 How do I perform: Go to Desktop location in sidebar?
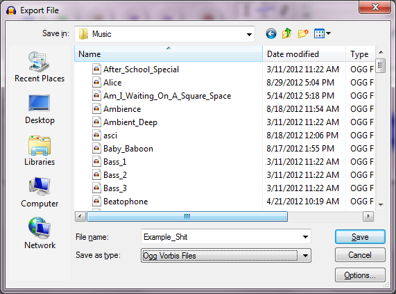pyautogui.click(x=40, y=109)
